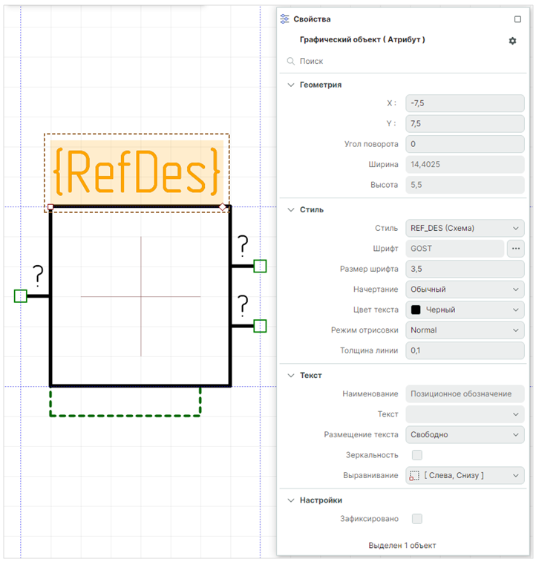
Task: Select the left green pin square
Action: [x=21, y=296]
